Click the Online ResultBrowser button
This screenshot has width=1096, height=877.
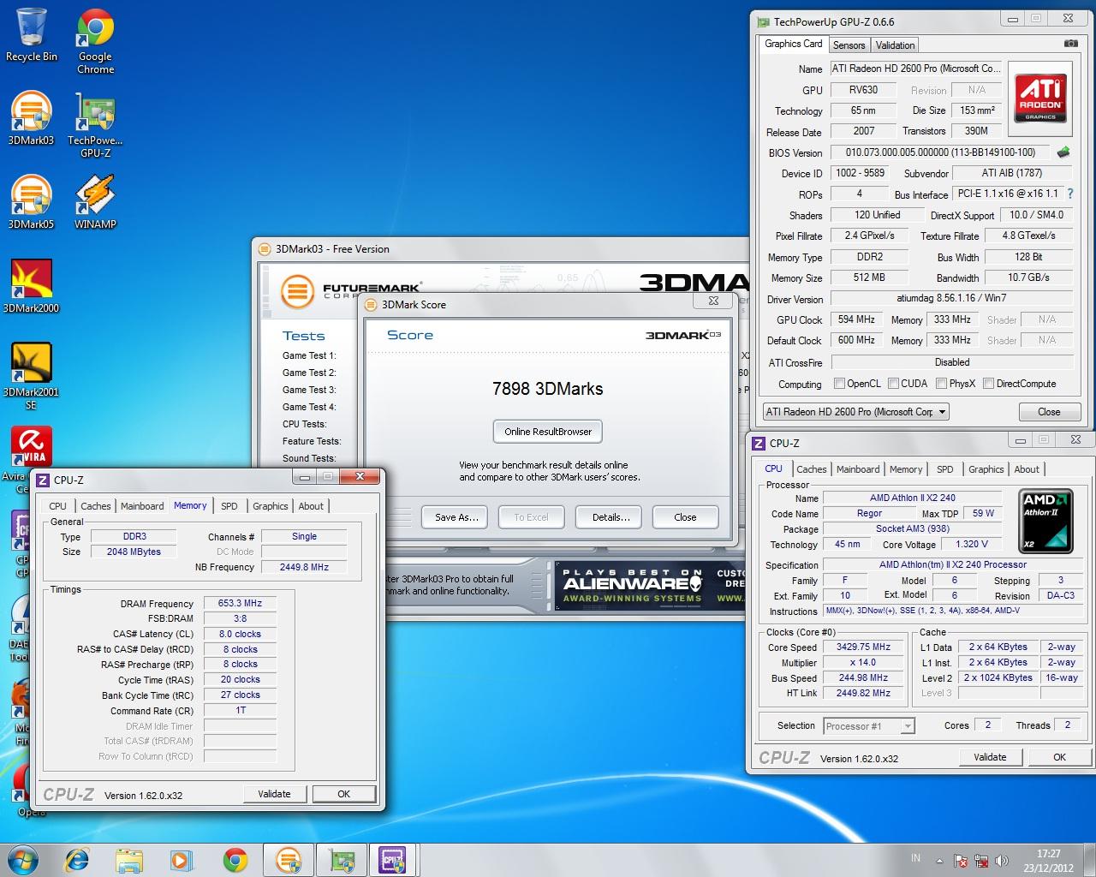pos(548,432)
